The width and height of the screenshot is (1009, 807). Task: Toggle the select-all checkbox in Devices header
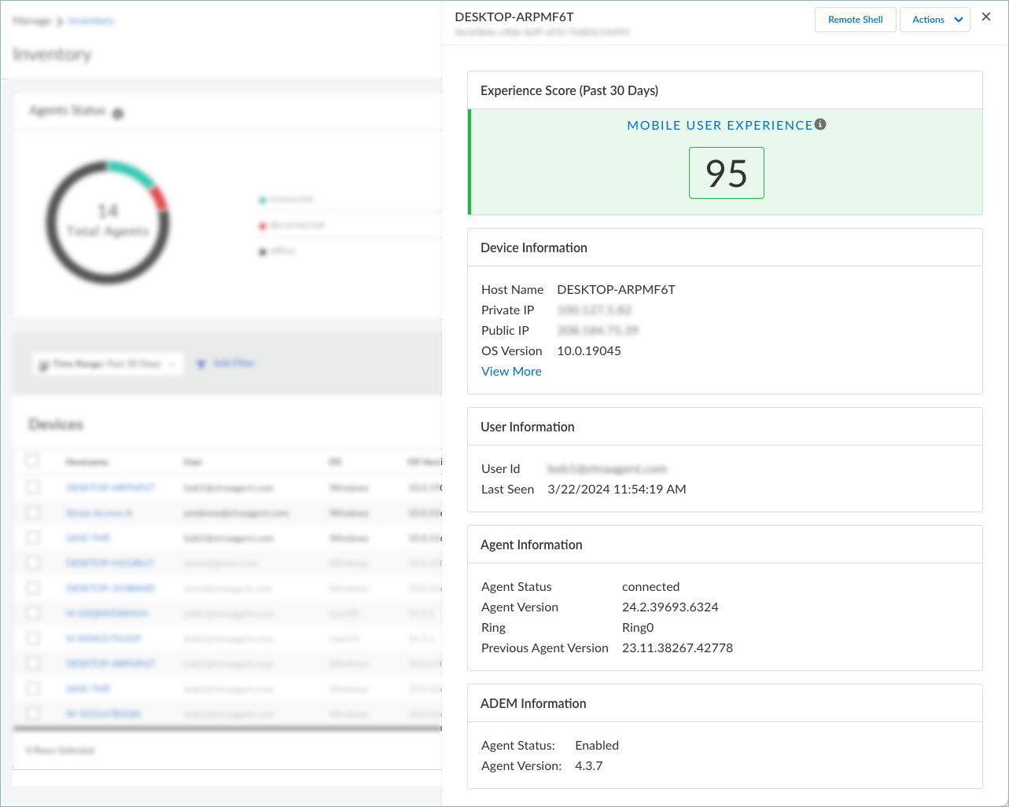click(x=32, y=460)
